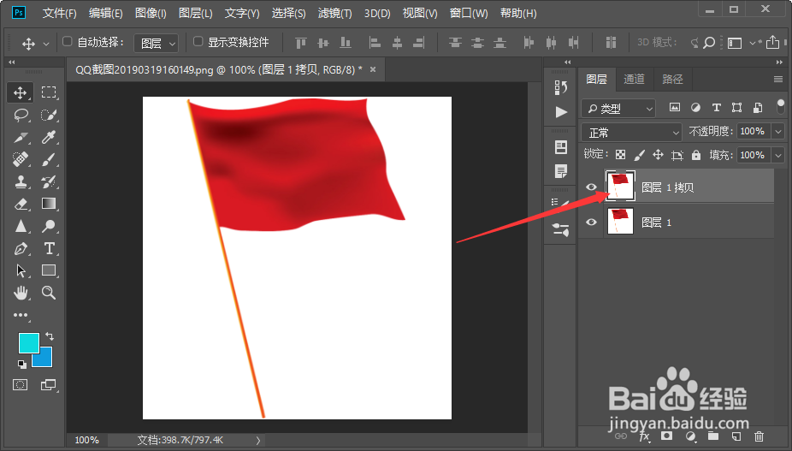
Task: Select the Eraser tool
Action: pyautogui.click(x=21, y=204)
